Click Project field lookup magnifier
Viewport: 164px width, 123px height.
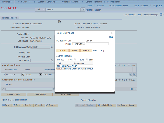[53, 89]
